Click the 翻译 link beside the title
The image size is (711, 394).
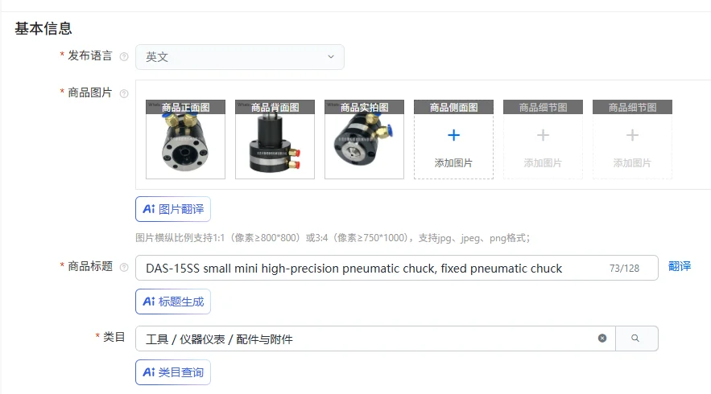pos(680,266)
